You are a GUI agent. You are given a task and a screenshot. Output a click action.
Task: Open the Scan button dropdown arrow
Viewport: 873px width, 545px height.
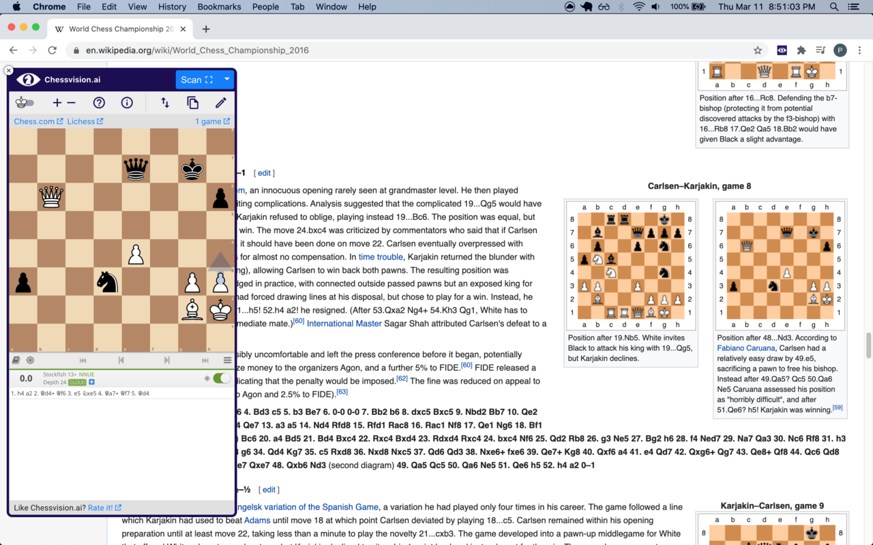[226, 80]
